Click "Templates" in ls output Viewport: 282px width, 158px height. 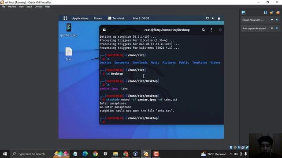pos(200,62)
